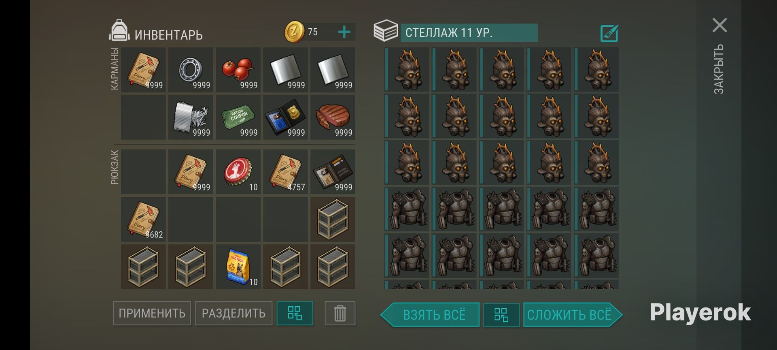Toggle inventory auto-sort grid icon
This screenshot has height=350, width=777.
point(295,313)
